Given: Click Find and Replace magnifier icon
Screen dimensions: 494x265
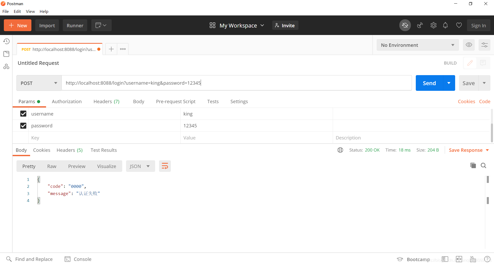Looking at the screenshot, I should click(x=9, y=259).
